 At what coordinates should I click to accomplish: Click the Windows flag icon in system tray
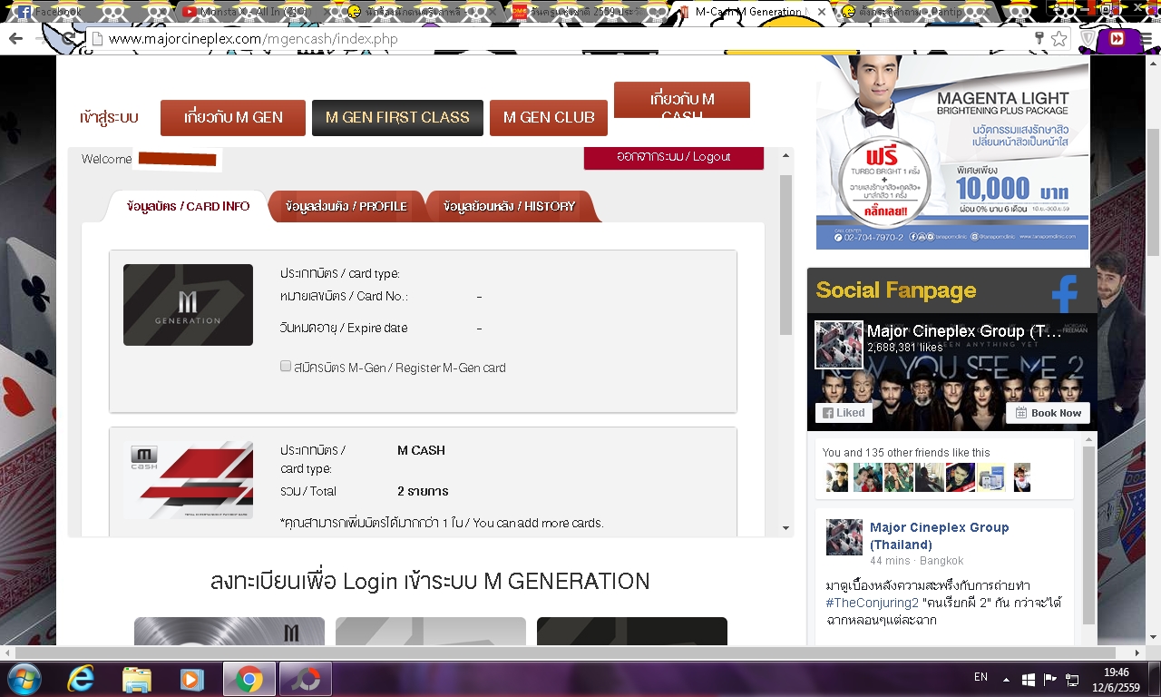pyautogui.click(x=1029, y=679)
